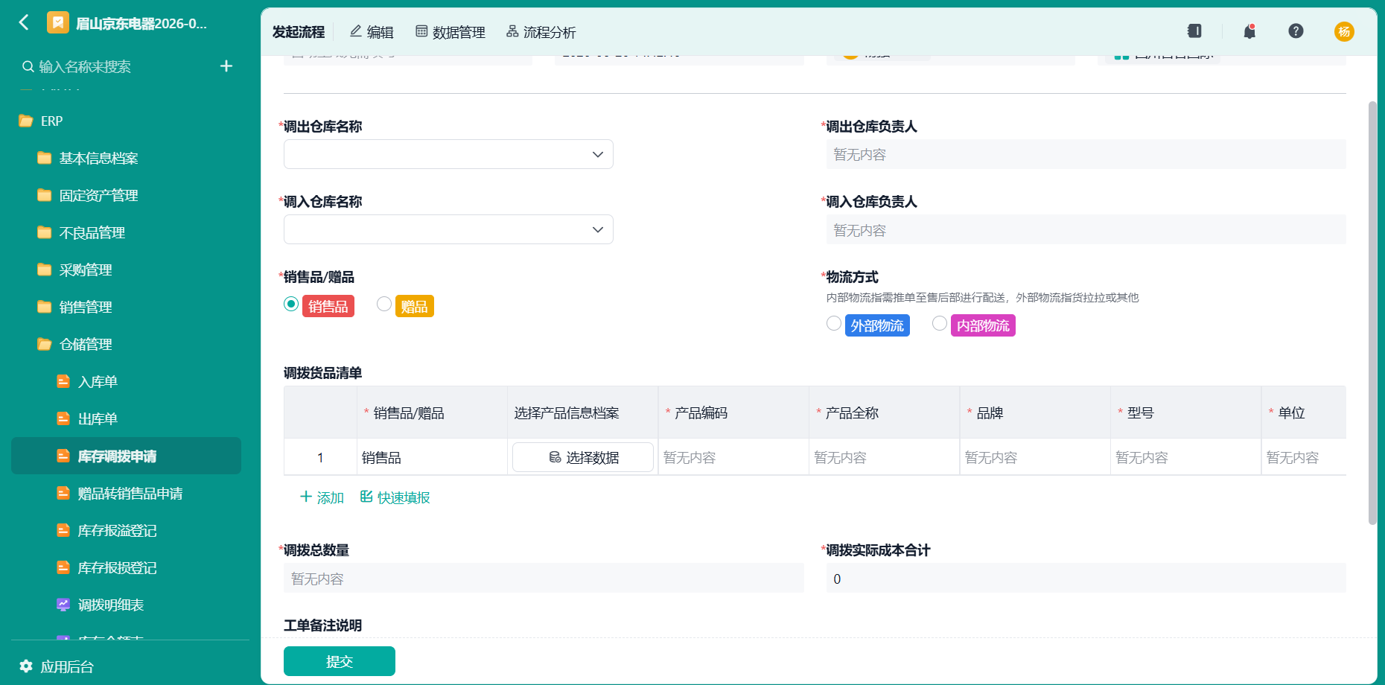Screen dimensions: 1385x685
Task: Click the 赠品转销售品申请 form icon
Action: pos(63,493)
